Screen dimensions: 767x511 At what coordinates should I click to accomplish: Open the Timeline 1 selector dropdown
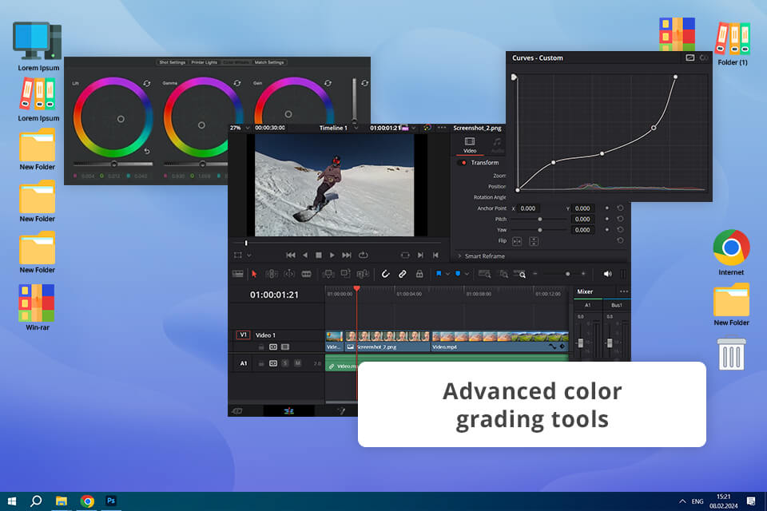[x=356, y=128]
